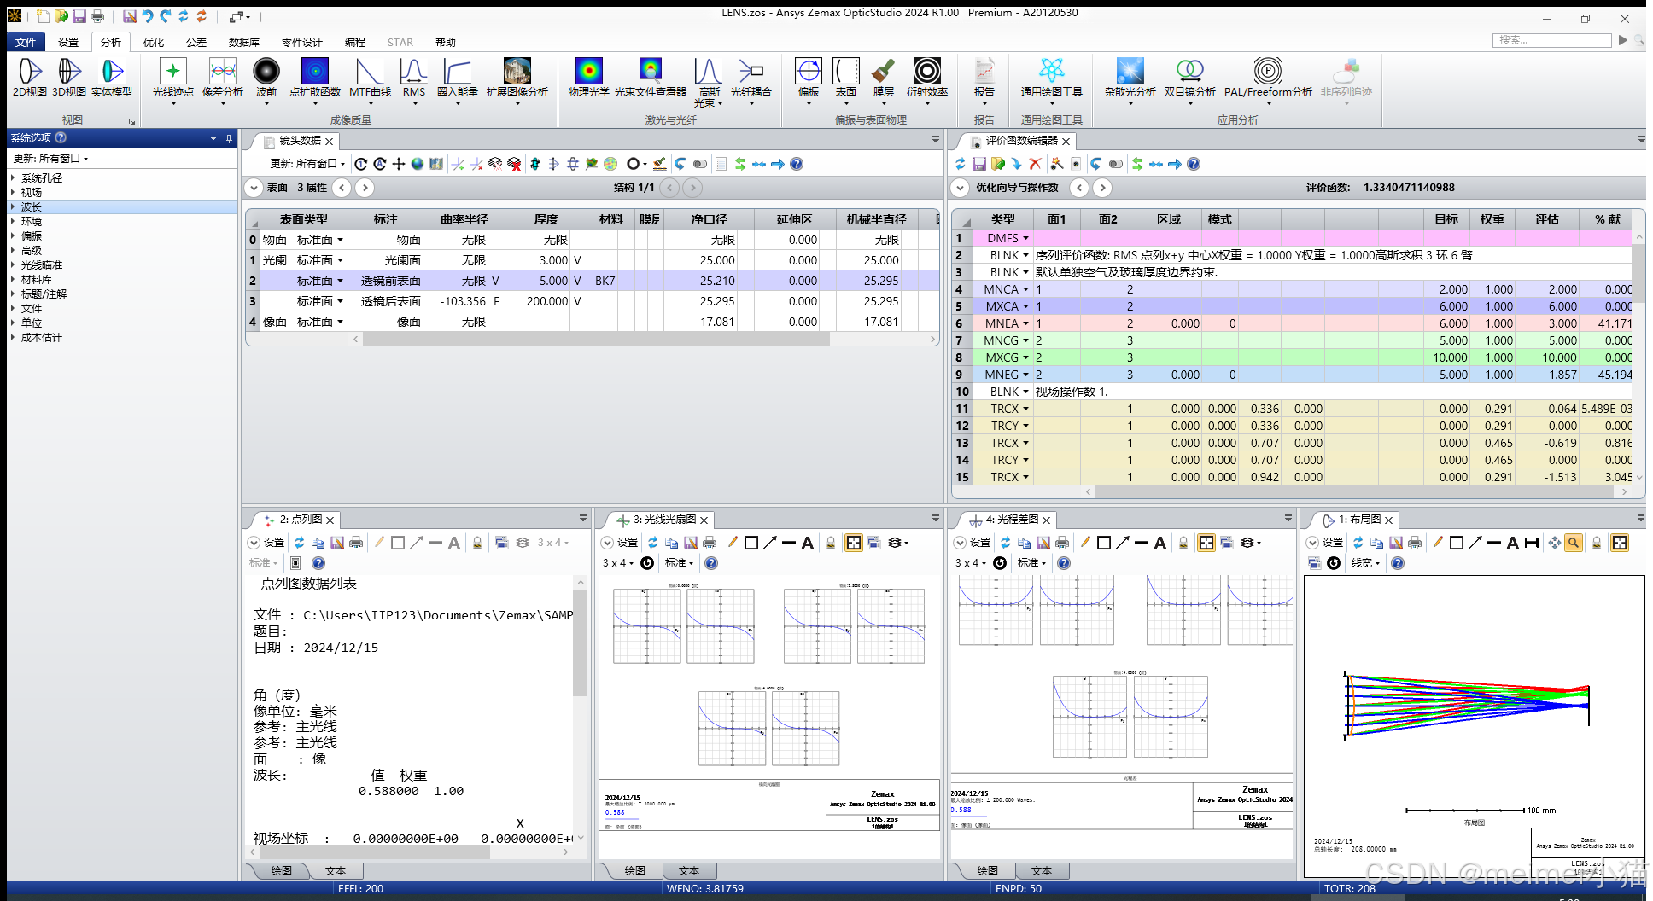Open 光纤耦合 fiber coupling
1653x901 pixels.
[x=751, y=81]
